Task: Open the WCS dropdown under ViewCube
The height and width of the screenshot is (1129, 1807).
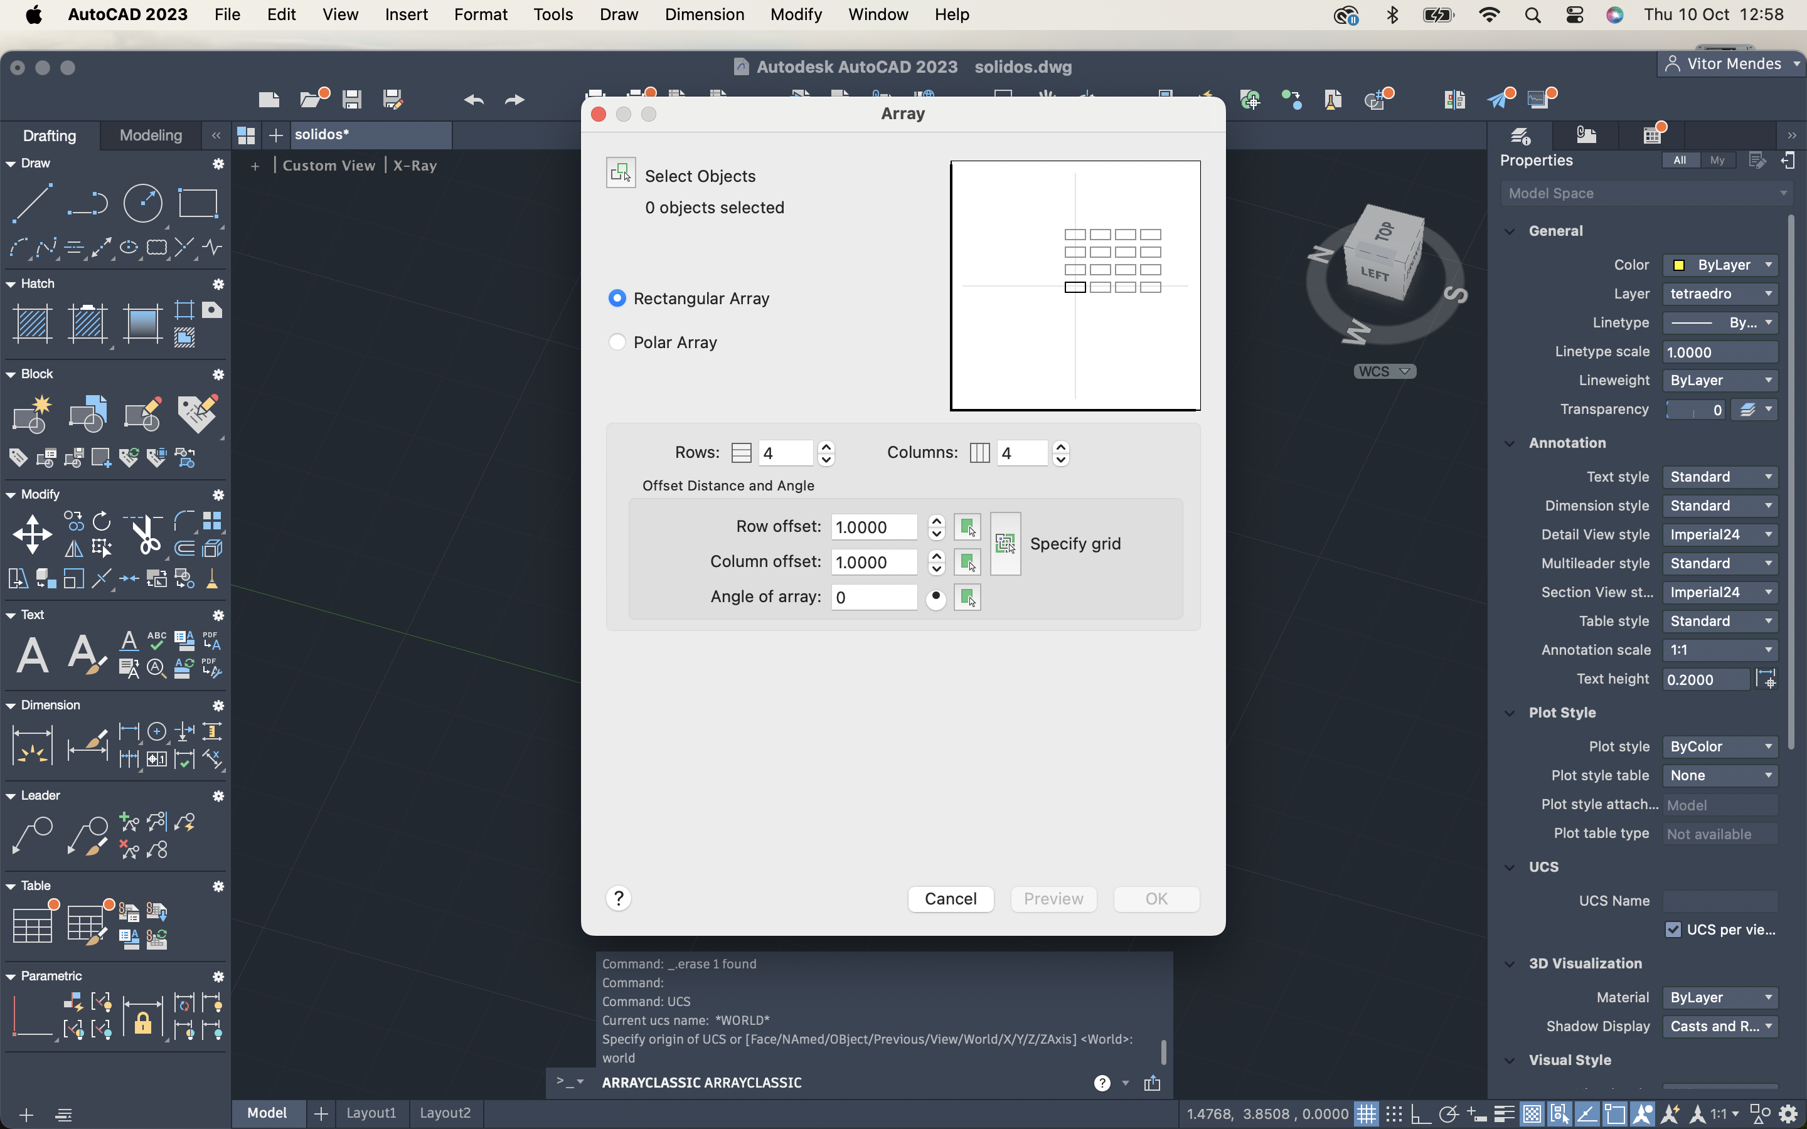Action: coord(1384,372)
